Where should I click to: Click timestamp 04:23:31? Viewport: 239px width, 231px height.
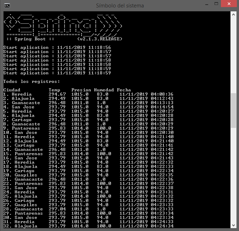(x=162, y=192)
